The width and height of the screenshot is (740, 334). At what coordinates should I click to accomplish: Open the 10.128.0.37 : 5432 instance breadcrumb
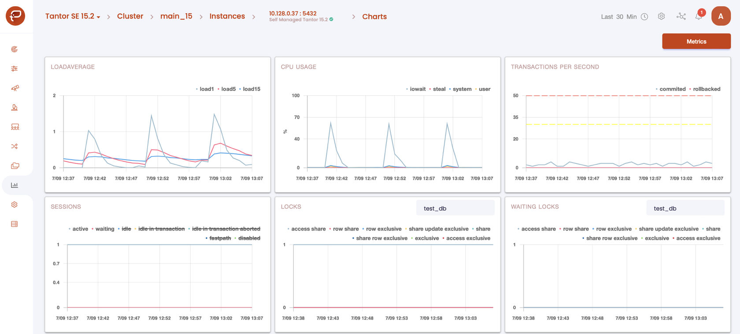coord(293,14)
